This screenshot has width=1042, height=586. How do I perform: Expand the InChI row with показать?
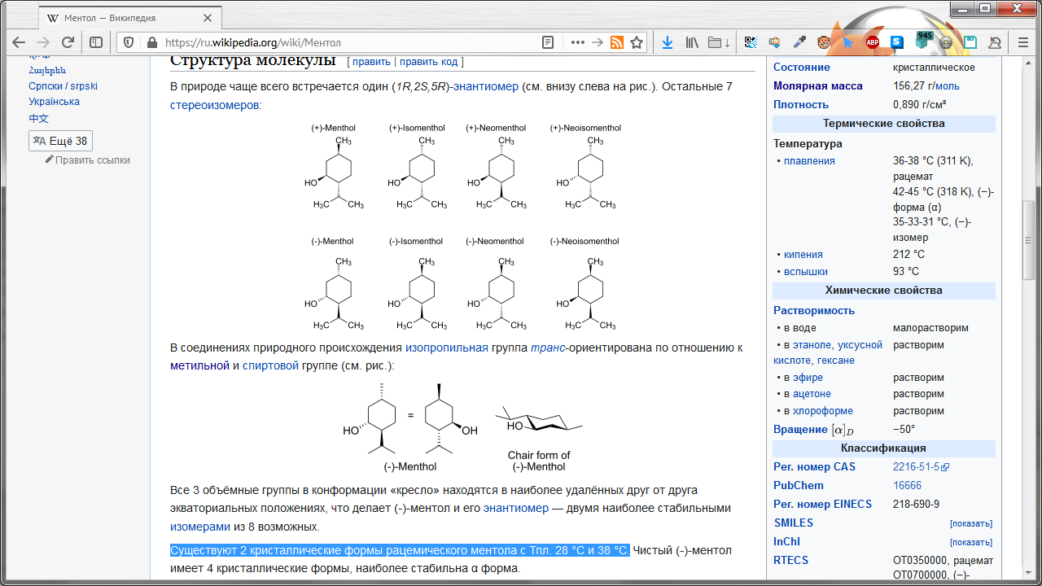[970, 542]
